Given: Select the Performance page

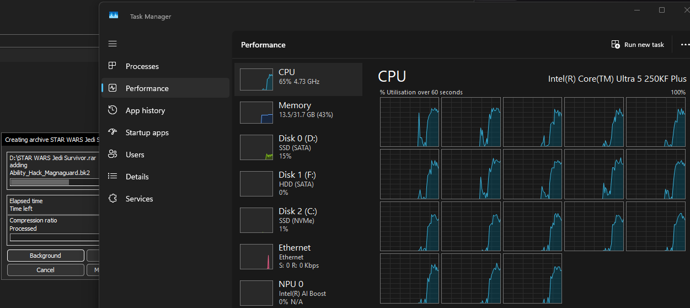Looking at the screenshot, I should 165,88.
